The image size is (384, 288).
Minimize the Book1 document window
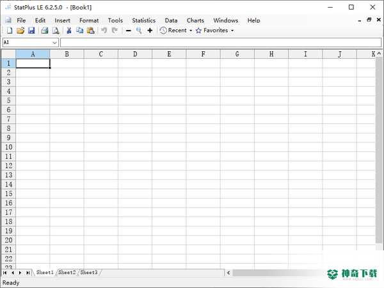(x=360, y=21)
